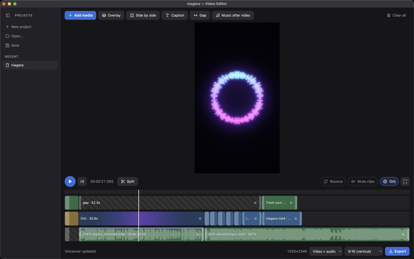Add an Overlay layer
Screen dimensions: 414x259
click(x=111, y=15)
